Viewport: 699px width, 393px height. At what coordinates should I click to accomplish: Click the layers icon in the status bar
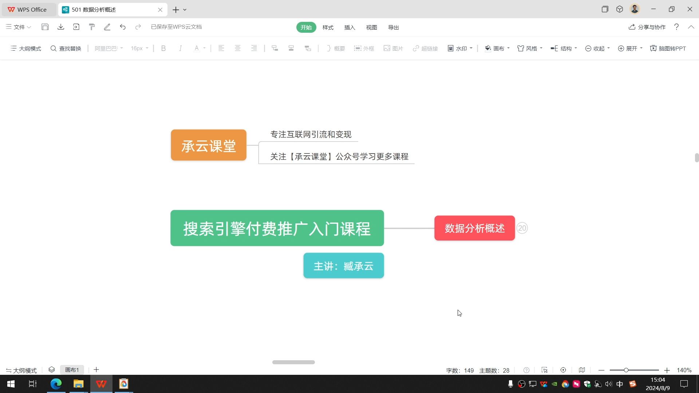pos(52,370)
